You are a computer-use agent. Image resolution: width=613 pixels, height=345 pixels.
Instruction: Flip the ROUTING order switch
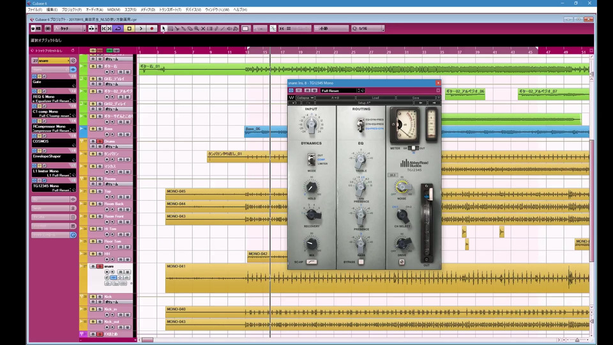[x=360, y=125]
